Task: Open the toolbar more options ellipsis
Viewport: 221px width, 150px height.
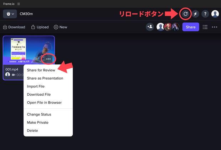Action: click(215, 27)
